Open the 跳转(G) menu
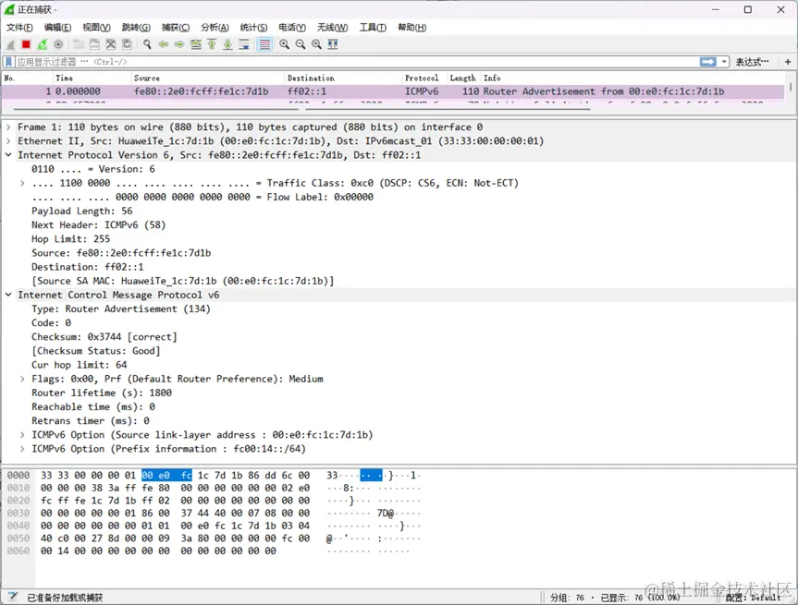The height and width of the screenshot is (605, 798). [x=136, y=28]
